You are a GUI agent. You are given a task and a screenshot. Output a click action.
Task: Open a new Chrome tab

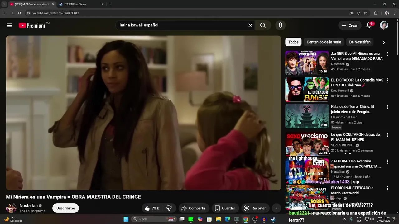(110, 4)
